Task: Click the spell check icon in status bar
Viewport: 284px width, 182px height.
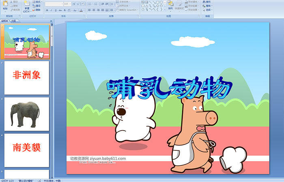Action: (40, 180)
